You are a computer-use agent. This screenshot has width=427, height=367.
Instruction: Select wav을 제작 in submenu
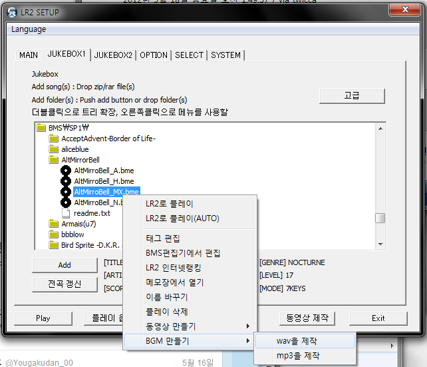[305, 341]
